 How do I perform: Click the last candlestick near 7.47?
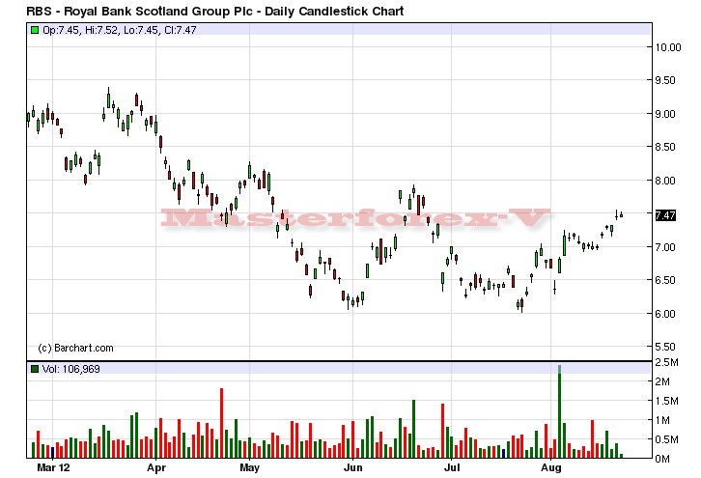coord(622,215)
